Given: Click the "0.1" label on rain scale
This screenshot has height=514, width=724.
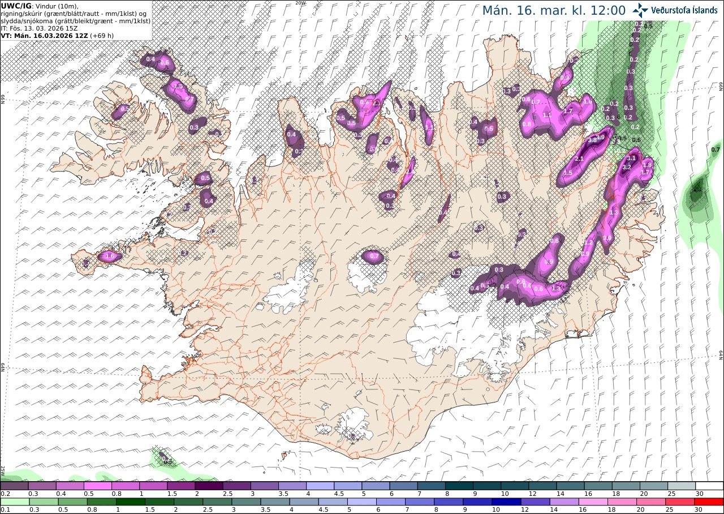Looking at the screenshot, I should point(5,509).
